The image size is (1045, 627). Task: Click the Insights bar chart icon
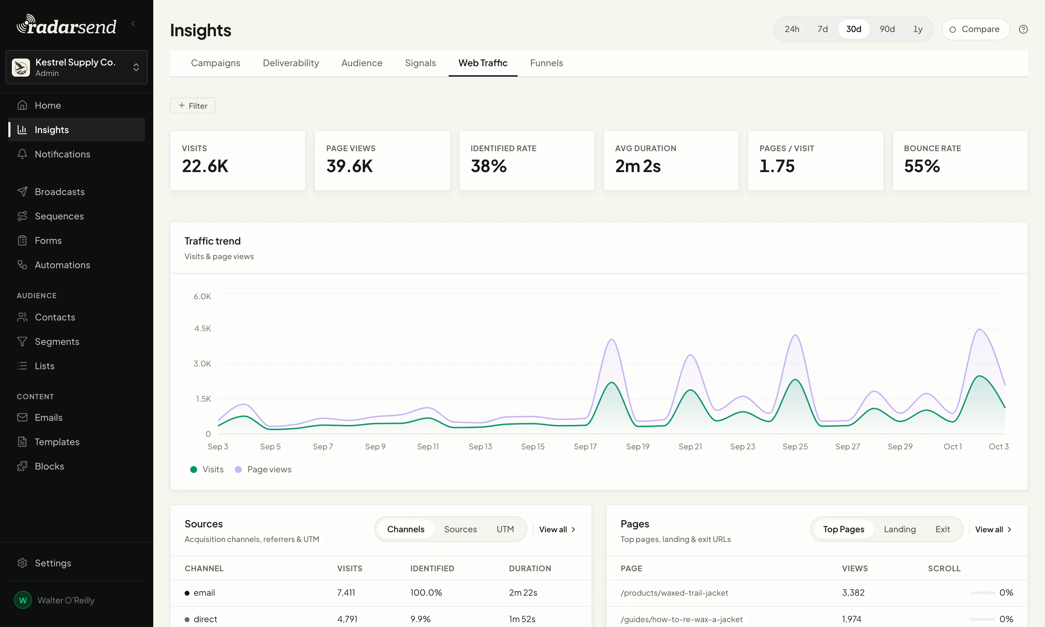click(x=22, y=130)
